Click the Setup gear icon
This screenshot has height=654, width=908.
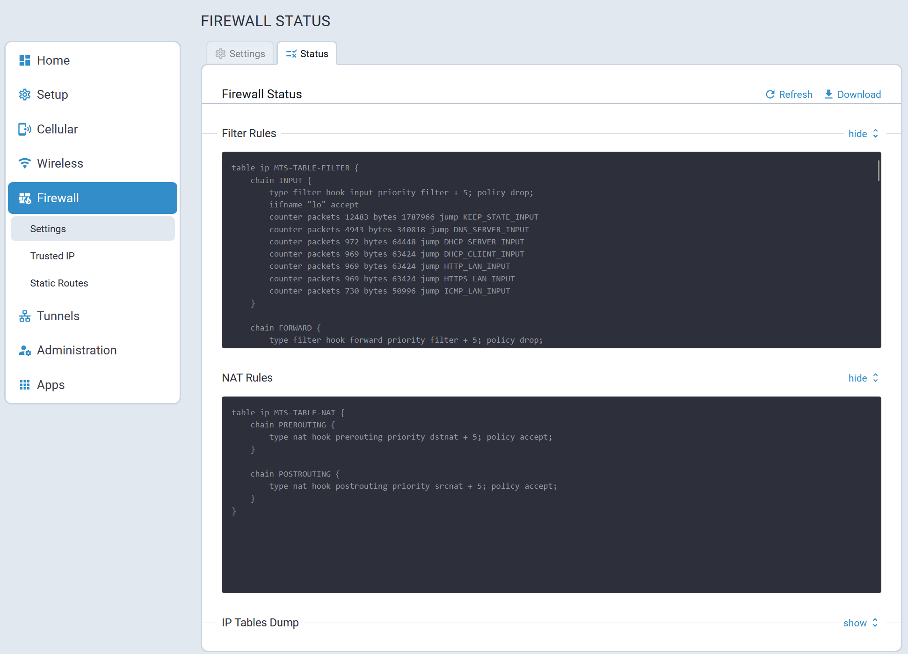[24, 95]
